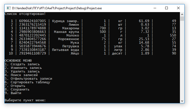Click barcode 5035873944676
190x109 pixels.
point(33,46)
